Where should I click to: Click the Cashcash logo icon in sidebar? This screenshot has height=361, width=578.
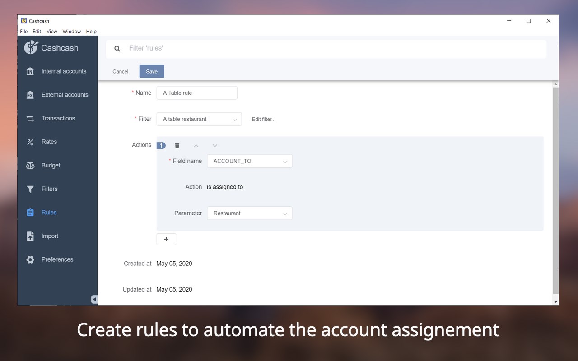[x=31, y=47]
